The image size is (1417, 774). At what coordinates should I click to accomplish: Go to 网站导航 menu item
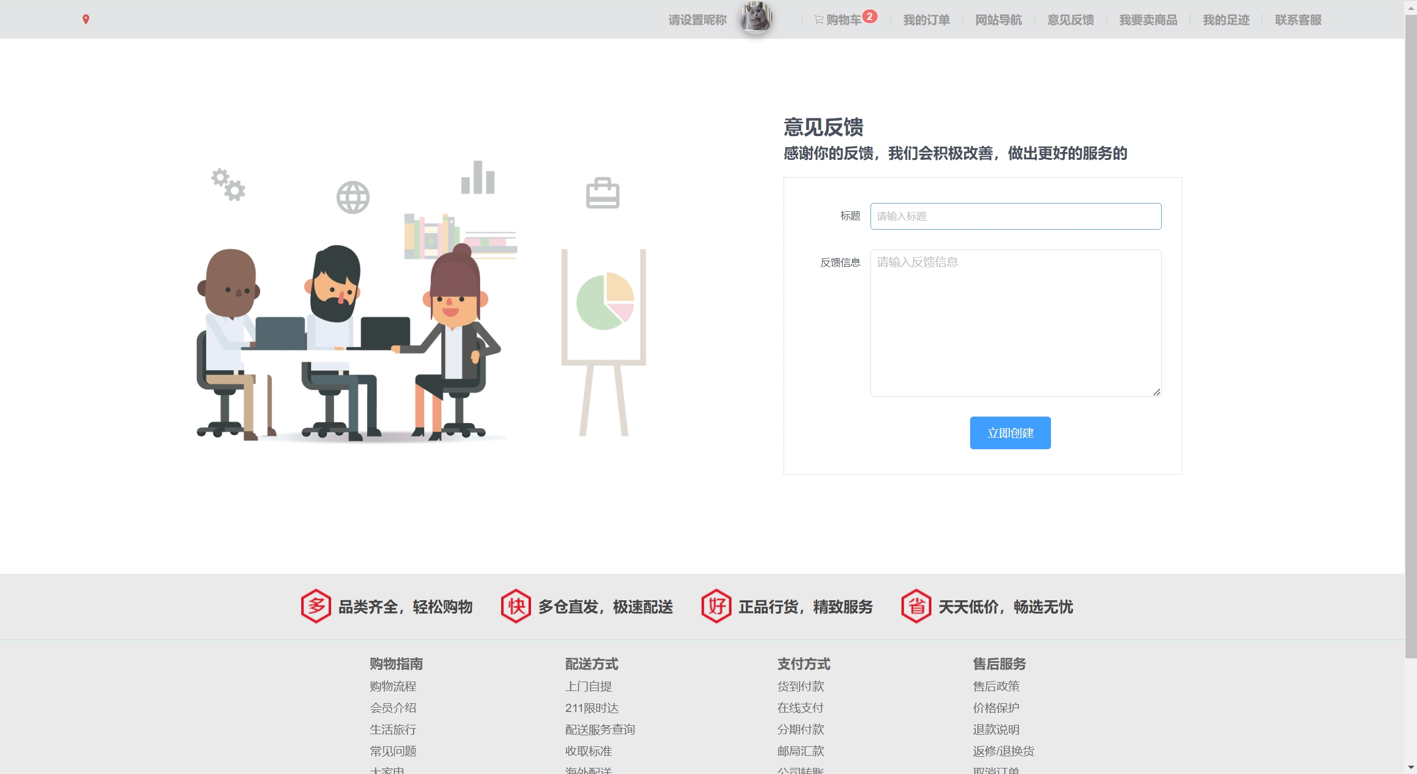point(998,20)
